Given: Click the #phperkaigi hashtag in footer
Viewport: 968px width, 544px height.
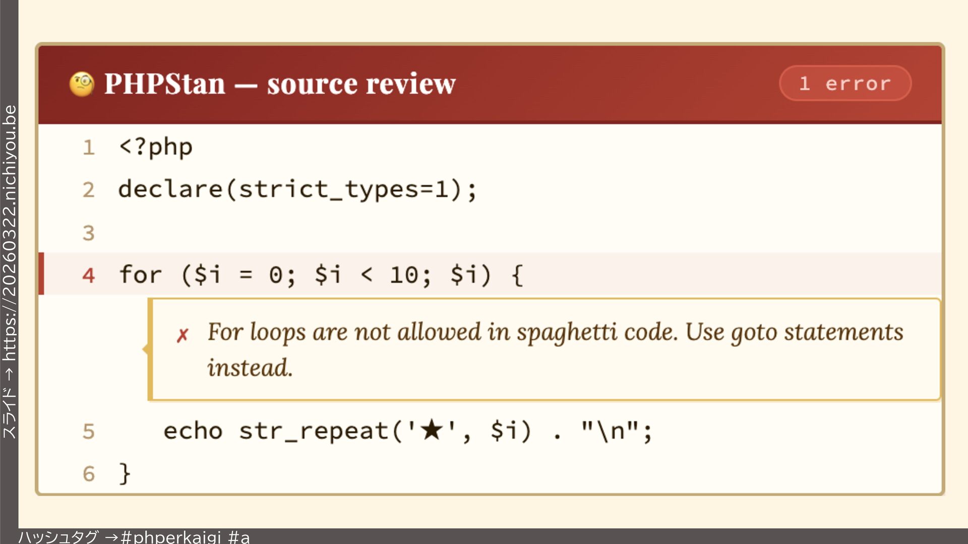Looking at the screenshot, I should click(x=170, y=537).
